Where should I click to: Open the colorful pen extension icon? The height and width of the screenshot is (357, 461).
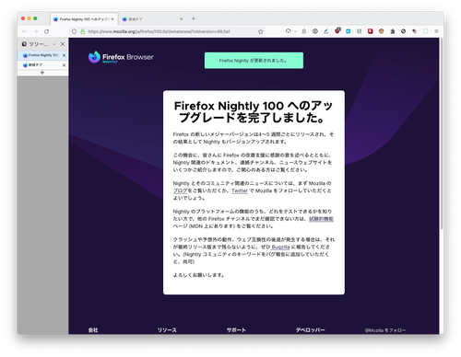point(326,31)
